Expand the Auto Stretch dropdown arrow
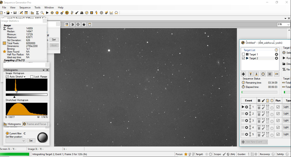 pos(24,77)
